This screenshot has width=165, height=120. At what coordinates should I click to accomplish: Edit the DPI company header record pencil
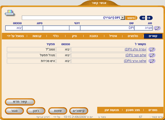point(157,28)
